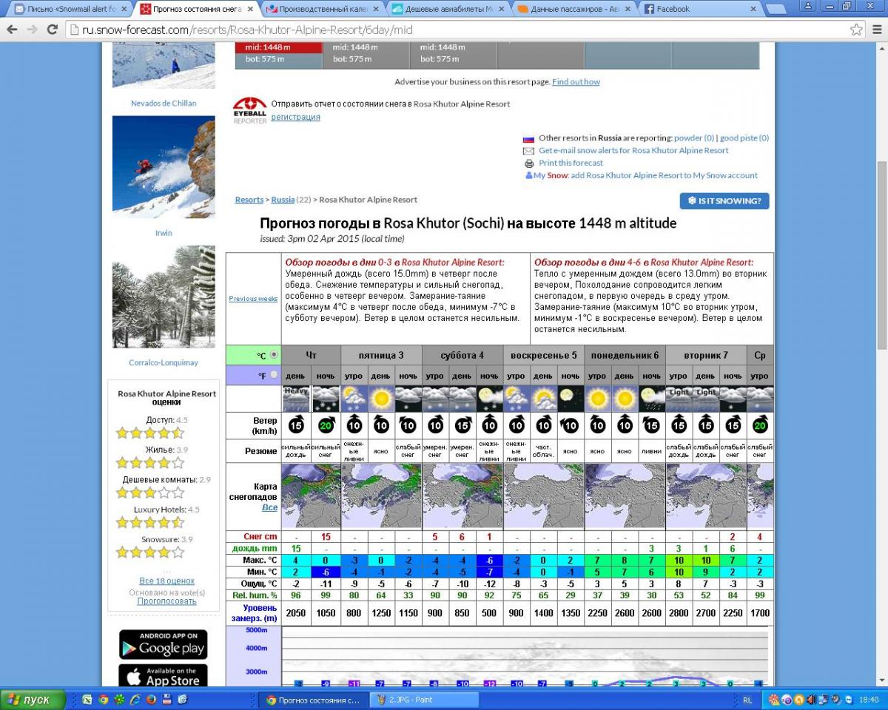Click Thursday day heavy rain weather icon
This screenshot has height=710, width=888.
pyautogui.click(x=296, y=399)
